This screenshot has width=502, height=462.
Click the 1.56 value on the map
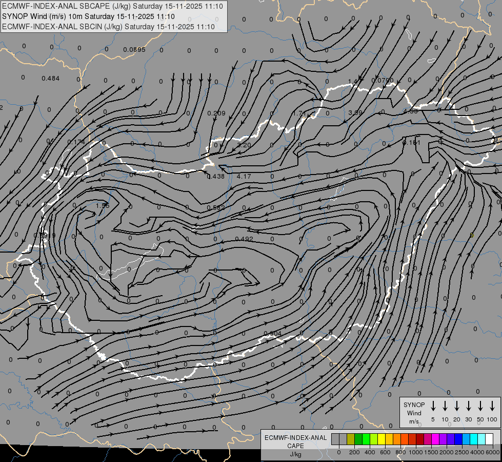tap(103, 206)
